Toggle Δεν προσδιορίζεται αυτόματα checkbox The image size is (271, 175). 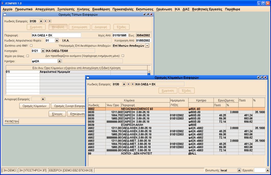point(123,56)
